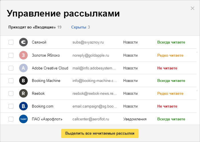200x142 pixels.
Task: Click the reebok@reebok-news.re… address
Action: (95, 93)
